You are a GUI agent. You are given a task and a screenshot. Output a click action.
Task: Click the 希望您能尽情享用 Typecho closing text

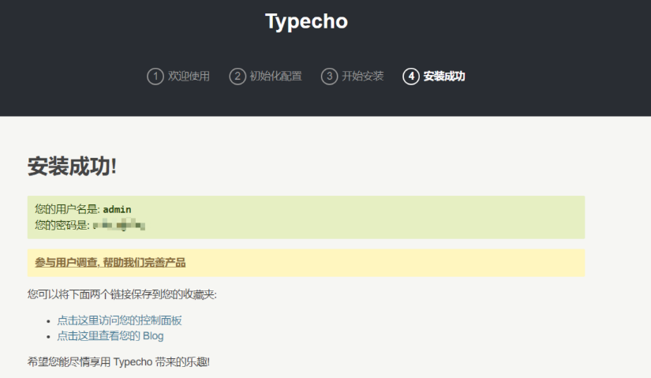(118, 362)
